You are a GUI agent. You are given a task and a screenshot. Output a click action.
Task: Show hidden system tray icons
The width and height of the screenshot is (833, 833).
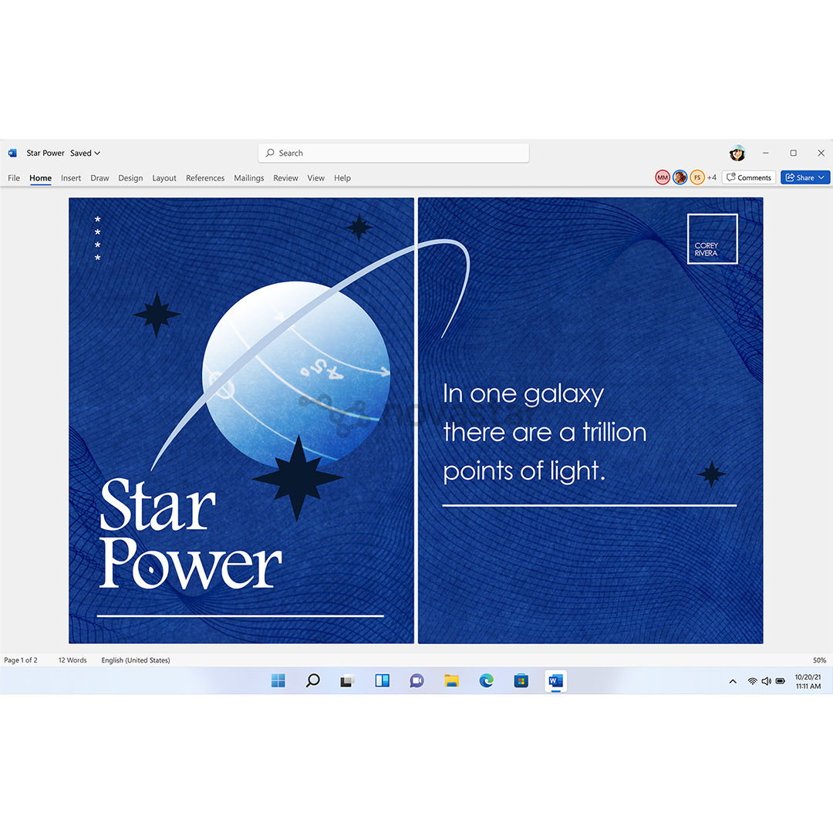point(732,681)
